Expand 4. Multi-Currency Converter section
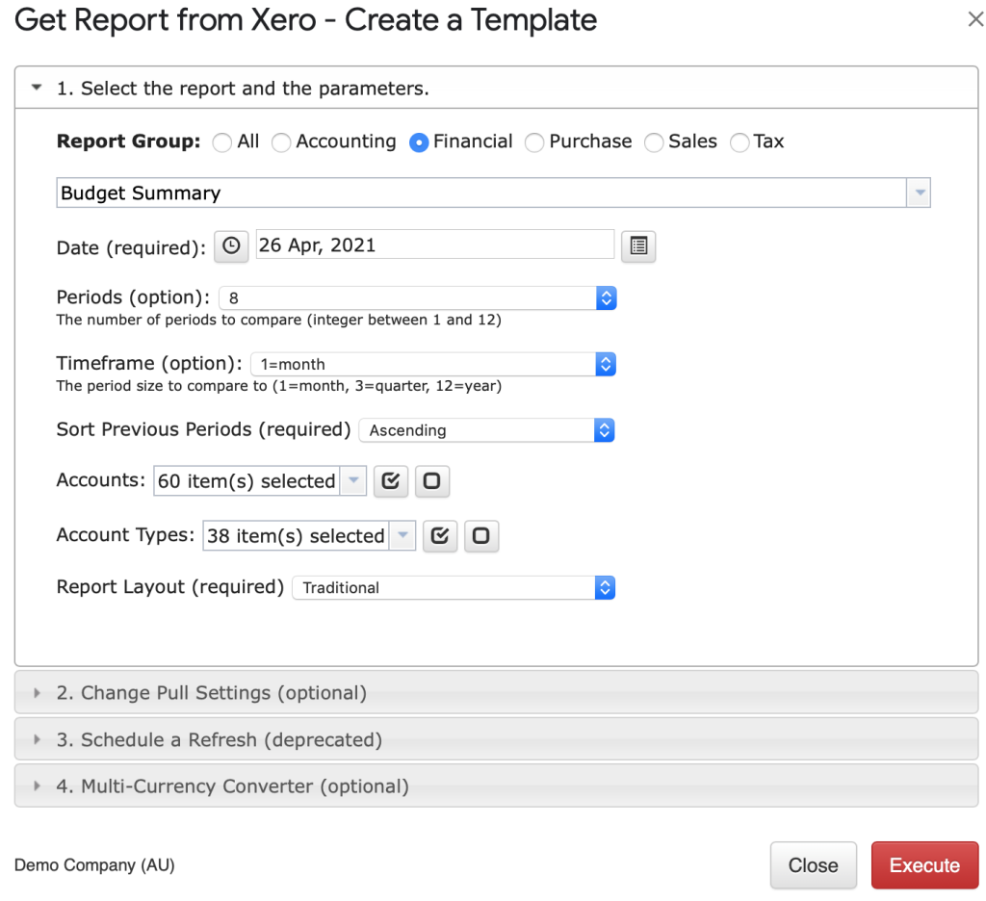 (496, 785)
